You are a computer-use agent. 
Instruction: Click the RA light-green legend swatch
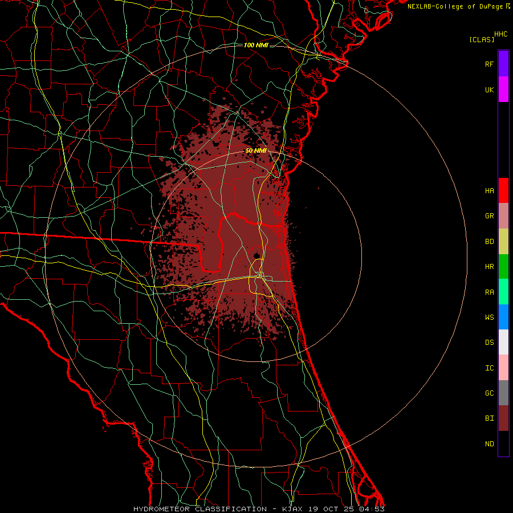point(503,292)
